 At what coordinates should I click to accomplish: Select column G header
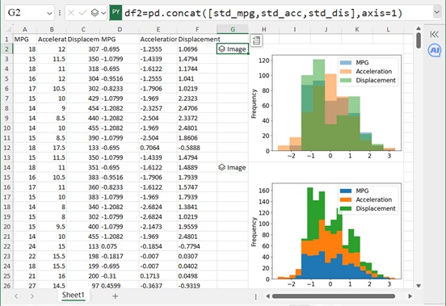coord(233,29)
